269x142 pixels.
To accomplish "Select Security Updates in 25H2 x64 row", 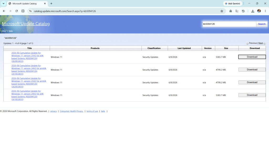I will click(x=150, y=57).
